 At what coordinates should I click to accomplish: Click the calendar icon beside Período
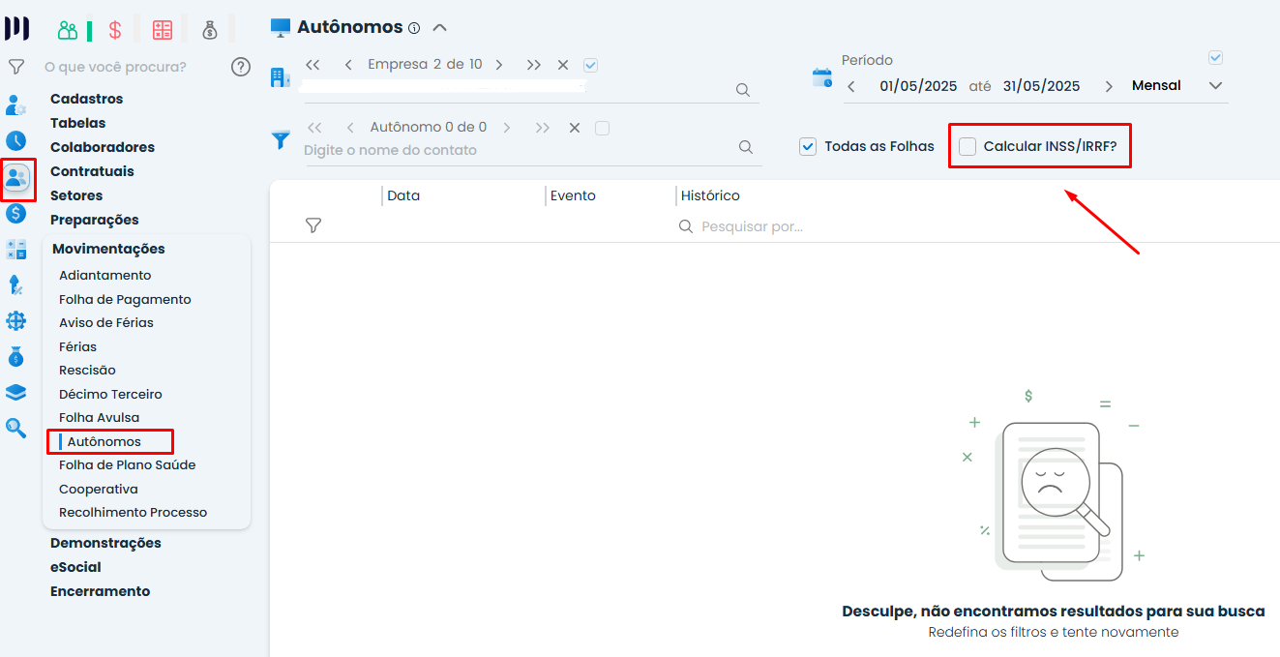tap(821, 78)
